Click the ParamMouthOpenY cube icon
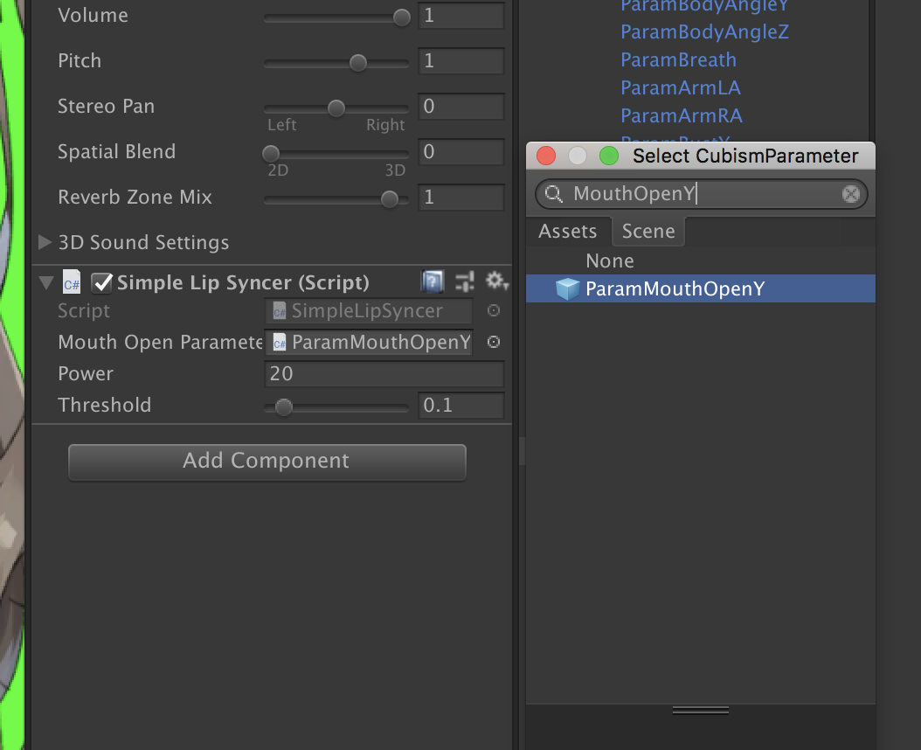This screenshot has height=750, width=921. (x=567, y=288)
